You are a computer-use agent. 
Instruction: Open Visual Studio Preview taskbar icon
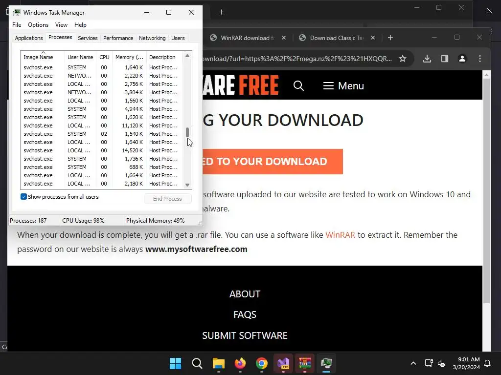click(x=283, y=363)
